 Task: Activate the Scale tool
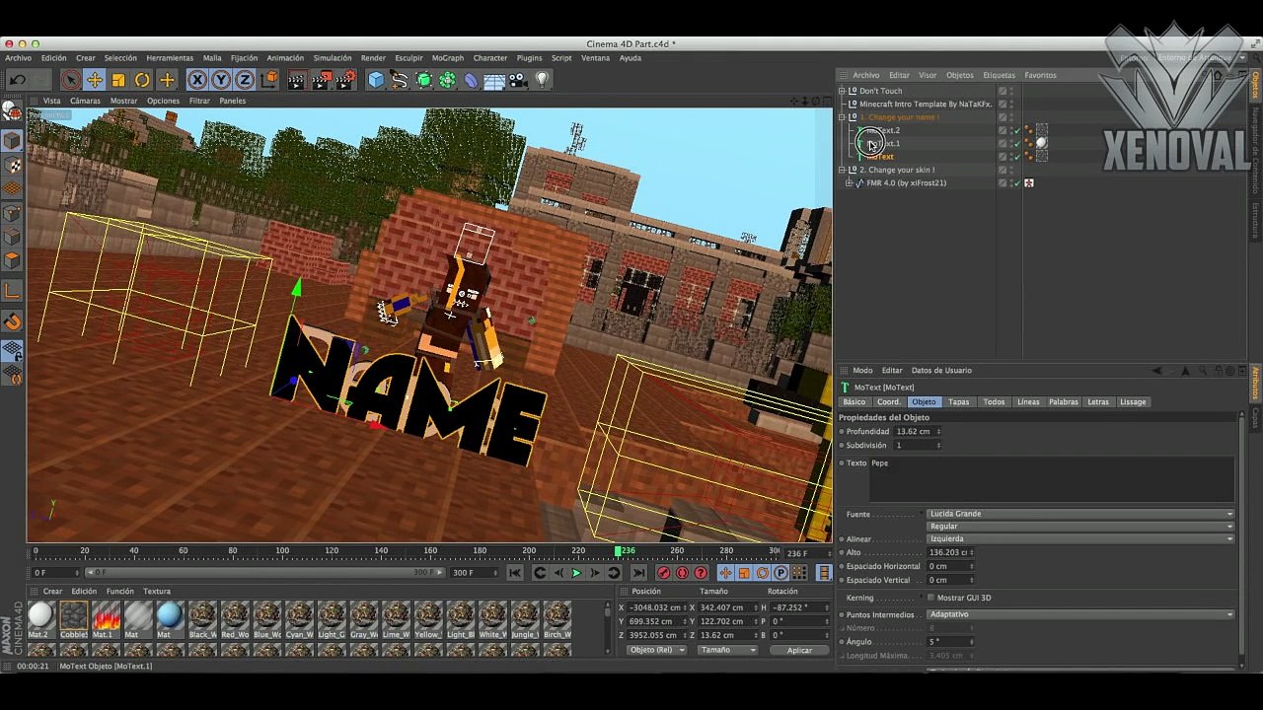(x=118, y=80)
